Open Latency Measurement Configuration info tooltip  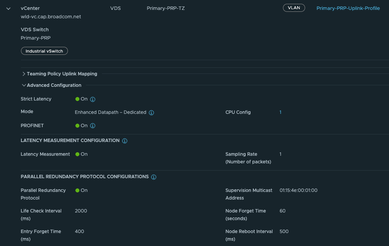tap(125, 141)
